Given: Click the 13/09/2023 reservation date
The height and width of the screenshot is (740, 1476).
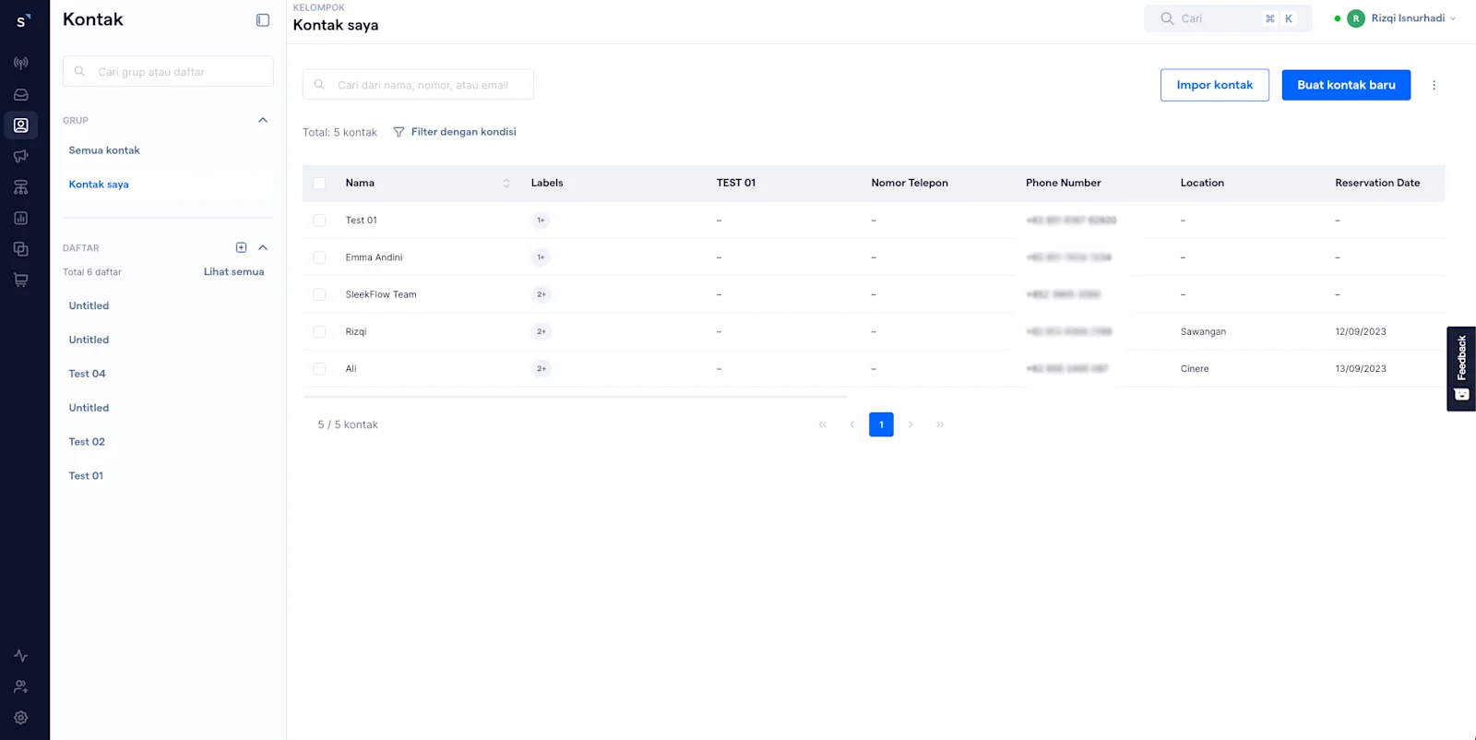Looking at the screenshot, I should click(1361, 368).
